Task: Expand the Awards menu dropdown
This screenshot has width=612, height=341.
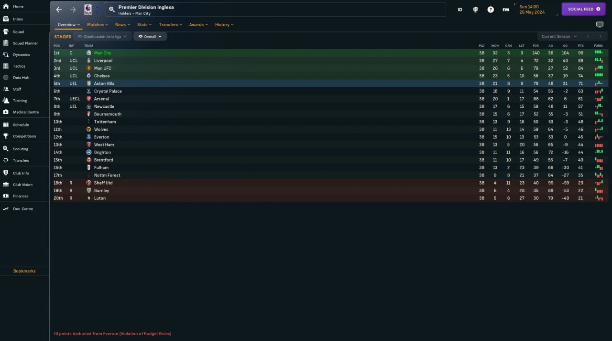Action: (x=198, y=24)
